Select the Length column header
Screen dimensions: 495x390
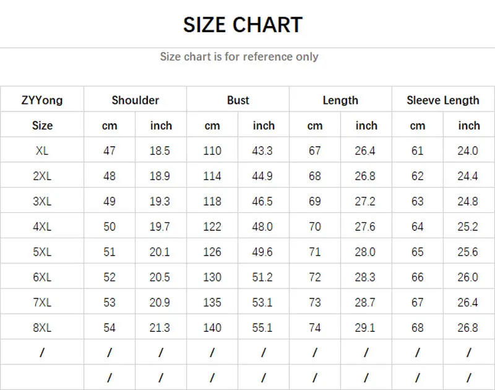(340, 100)
